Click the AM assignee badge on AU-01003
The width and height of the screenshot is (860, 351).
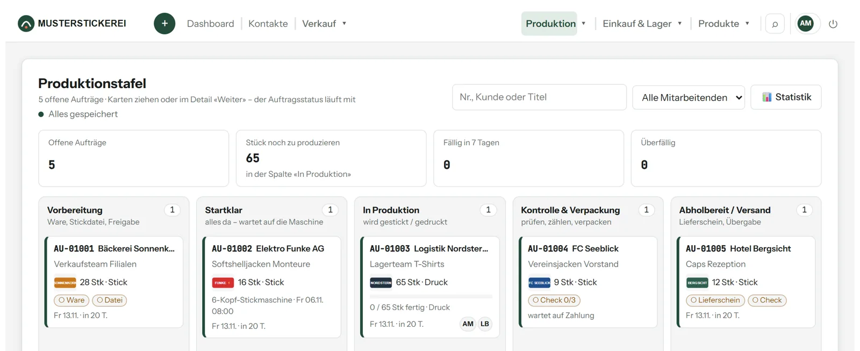click(468, 324)
